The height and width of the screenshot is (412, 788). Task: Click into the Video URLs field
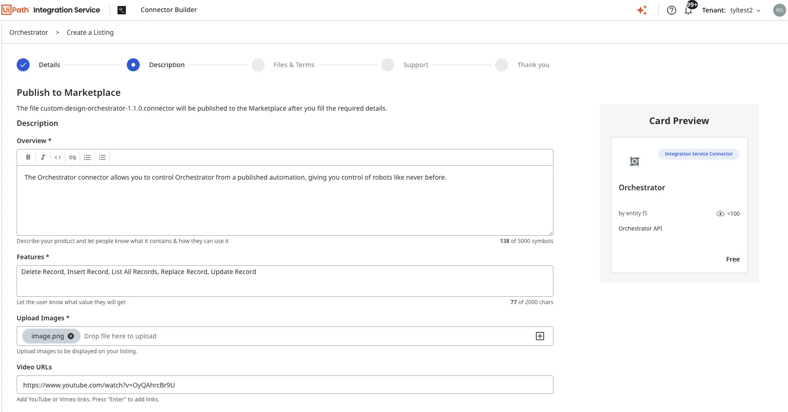(x=285, y=385)
